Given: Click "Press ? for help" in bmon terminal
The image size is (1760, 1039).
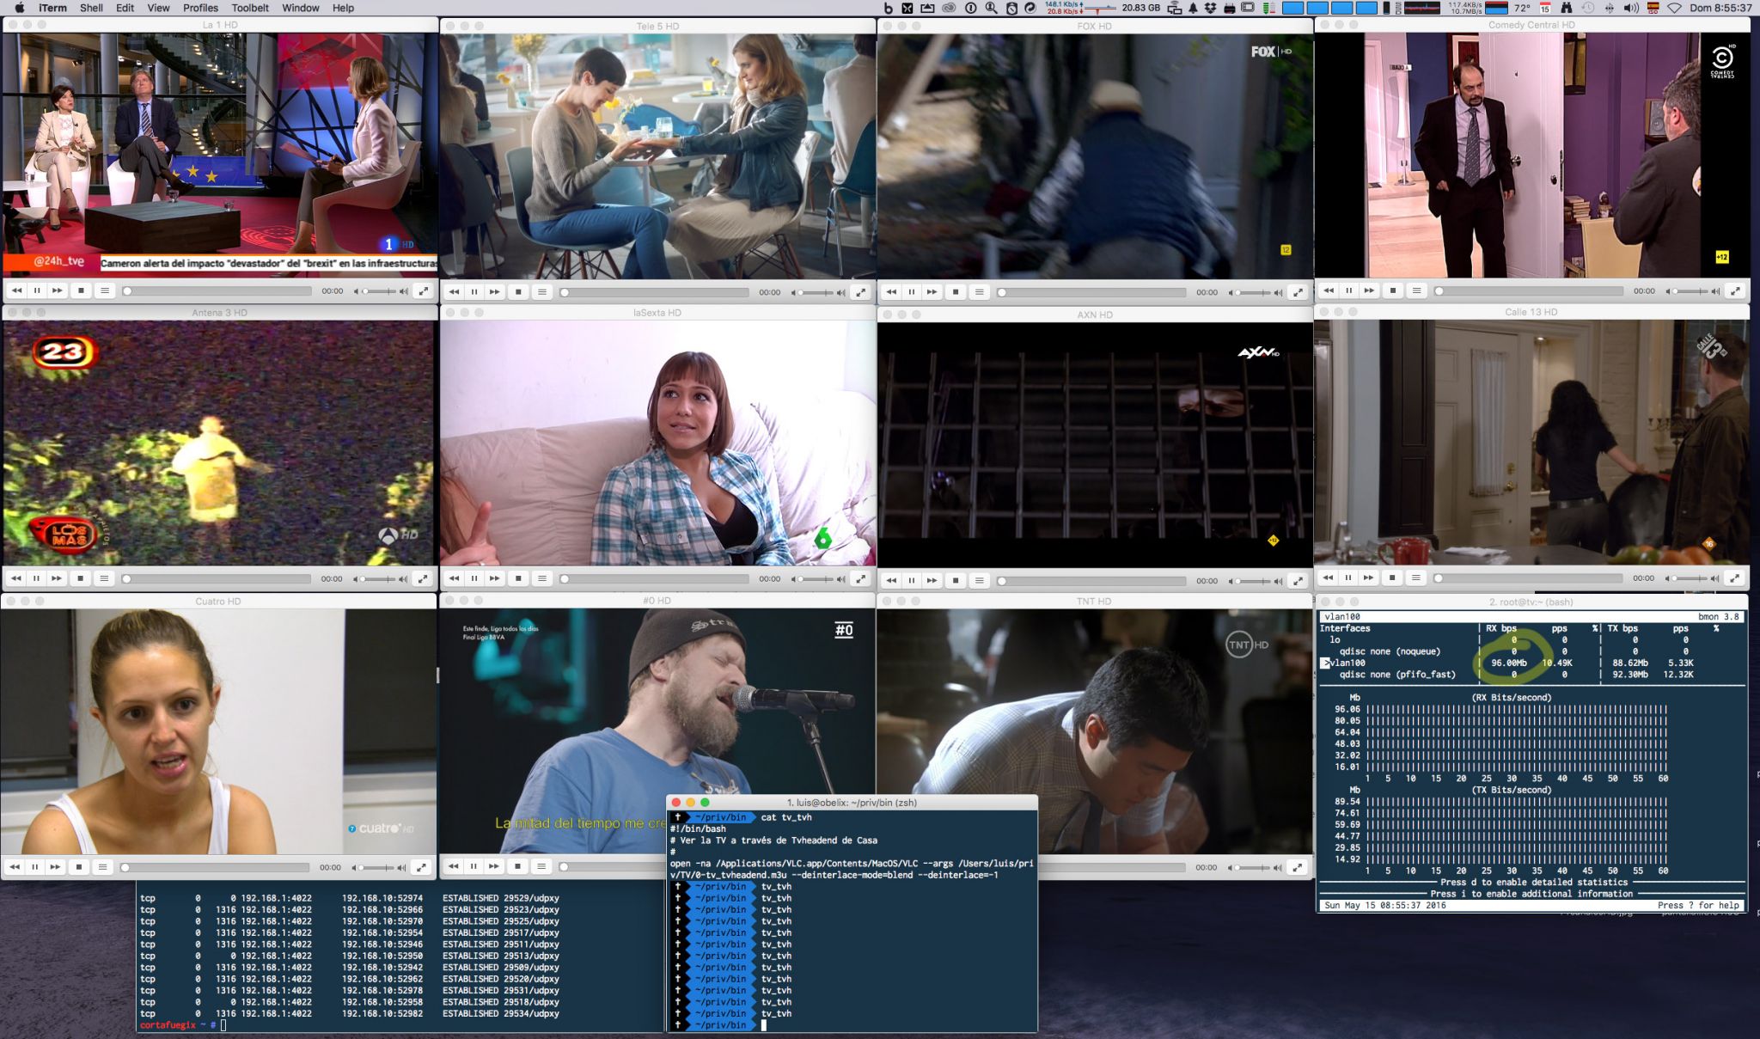Looking at the screenshot, I should pos(1698,905).
